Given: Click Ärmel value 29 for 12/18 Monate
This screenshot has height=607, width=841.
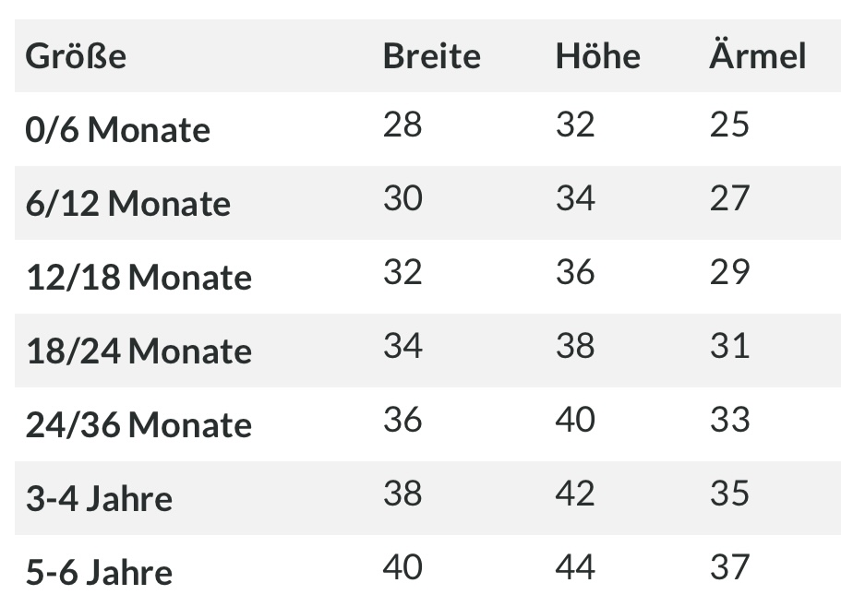Looking at the screenshot, I should click(x=729, y=272).
